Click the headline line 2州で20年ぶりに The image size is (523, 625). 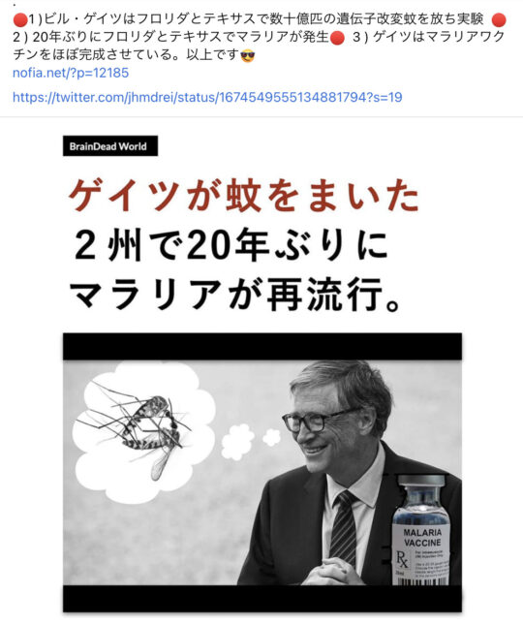point(231,244)
